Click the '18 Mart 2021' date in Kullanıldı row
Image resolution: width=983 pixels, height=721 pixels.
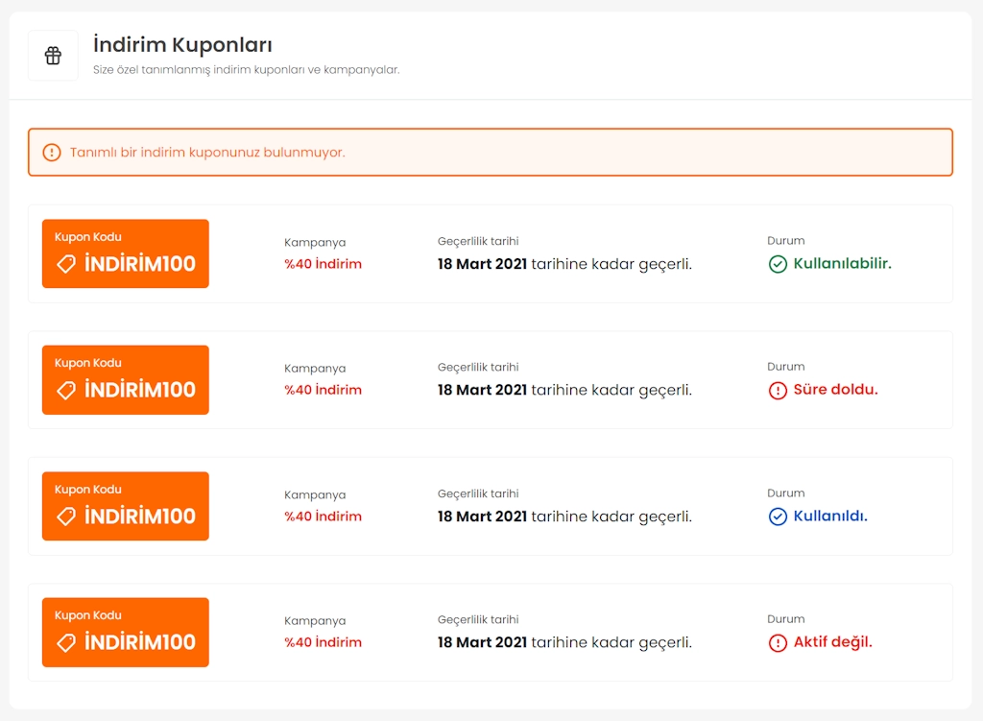[482, 517]
